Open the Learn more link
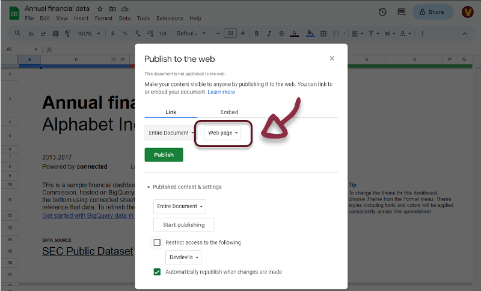 [221, 92]
